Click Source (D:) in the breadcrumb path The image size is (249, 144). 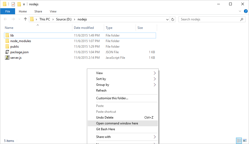point(64,19)
